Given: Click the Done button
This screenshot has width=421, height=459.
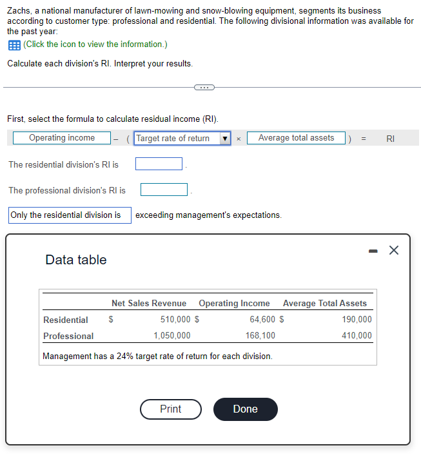Looking at the screenshot, I should pyautogui.click(x=246, y=409).
